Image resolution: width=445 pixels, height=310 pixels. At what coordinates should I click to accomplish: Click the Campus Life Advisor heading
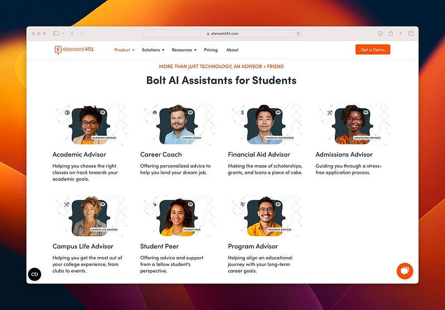click(83, 247)
